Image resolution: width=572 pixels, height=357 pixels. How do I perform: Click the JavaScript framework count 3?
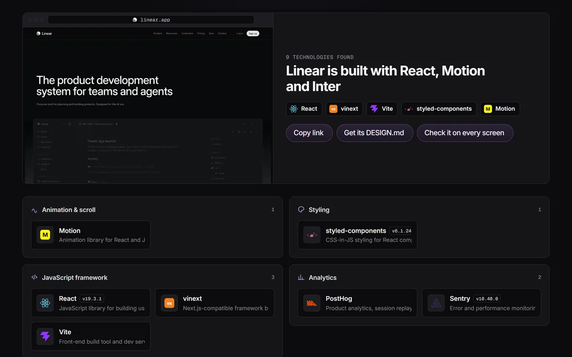coord(273,277)
